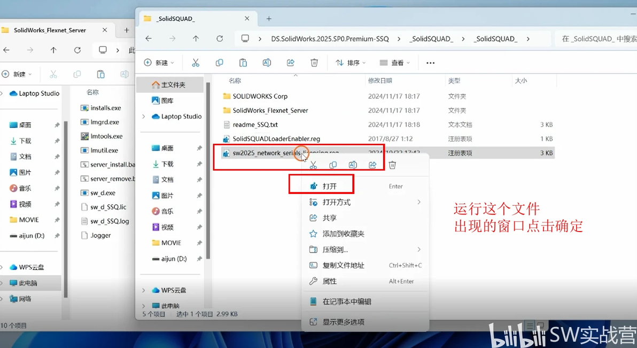
Task: Click paste icon in the back window toolbar
Action: point(101,74)
